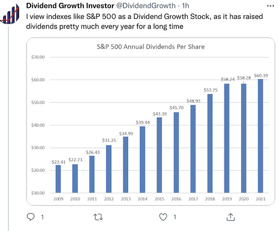Click the reply speech bubble icon
Image resolution: width=279 pixels, height=231 pixels.
click(31, 217)
